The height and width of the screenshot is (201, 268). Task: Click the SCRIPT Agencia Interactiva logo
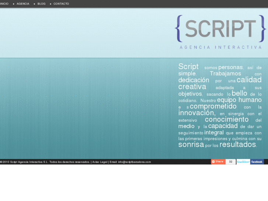(x=220, y=32)
